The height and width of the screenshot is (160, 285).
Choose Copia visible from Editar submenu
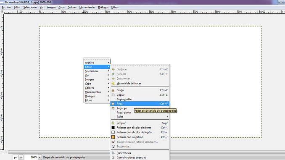tap(140, 99)
